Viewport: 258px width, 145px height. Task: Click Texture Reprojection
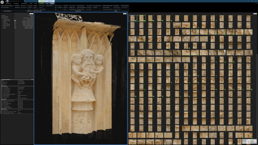coord(81,7)
